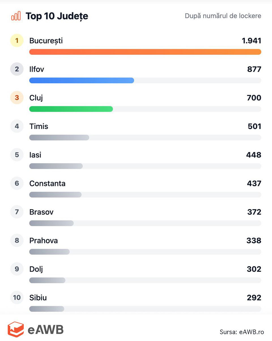This screenshot has height=341, width=272.
Task: Click the green Cluj progress bar
Action: [71, 109]
